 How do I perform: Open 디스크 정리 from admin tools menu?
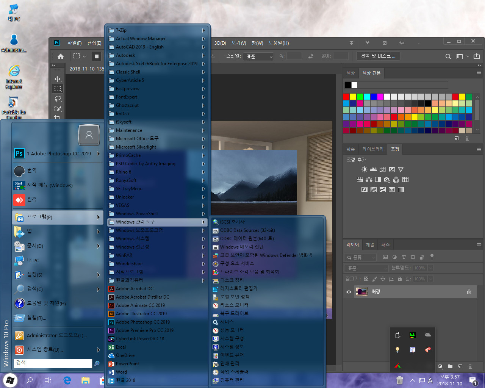click(268, 280)
